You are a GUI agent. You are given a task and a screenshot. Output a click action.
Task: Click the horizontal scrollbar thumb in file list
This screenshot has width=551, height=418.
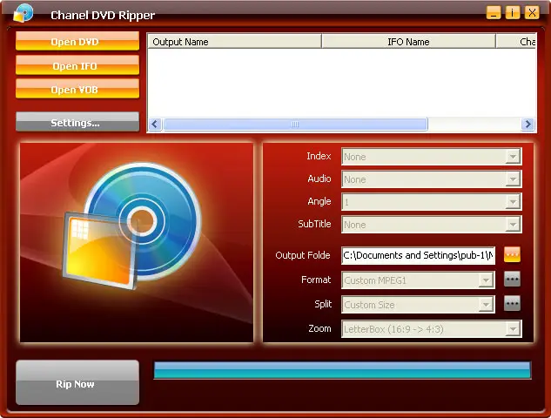(296, 125)
